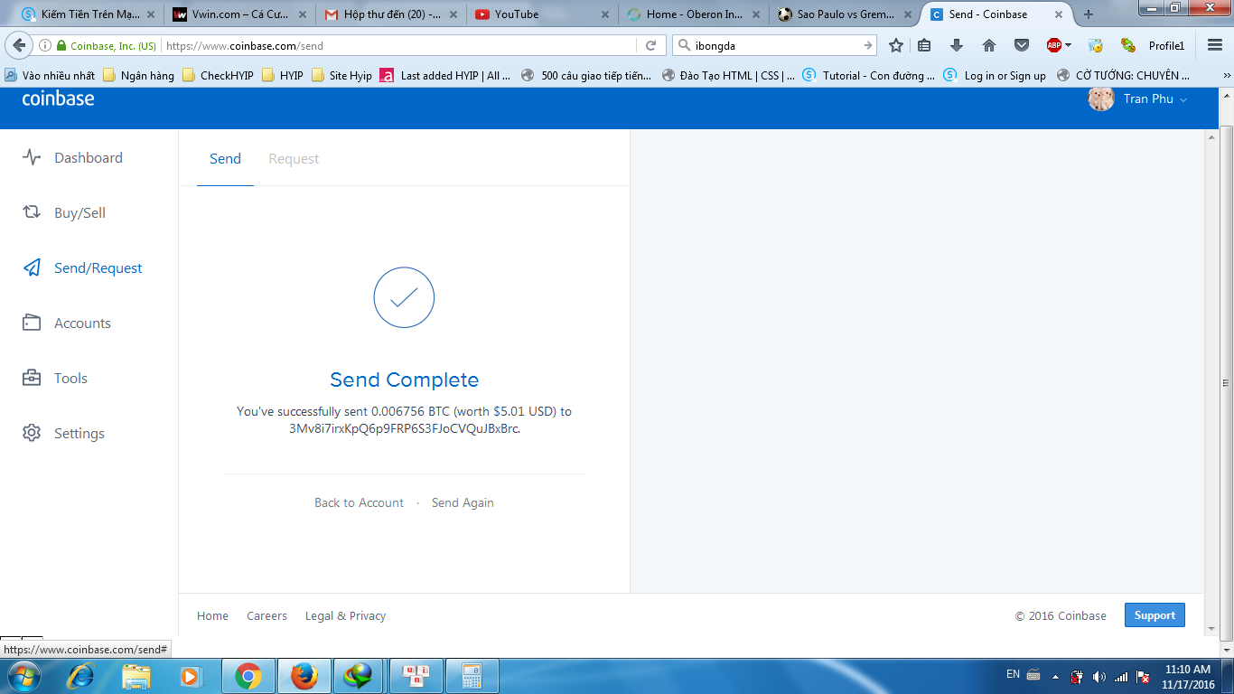Screen dimensions: 1234x694
Task: Bookmark this page with the star icon
Action: pos(895,45)
